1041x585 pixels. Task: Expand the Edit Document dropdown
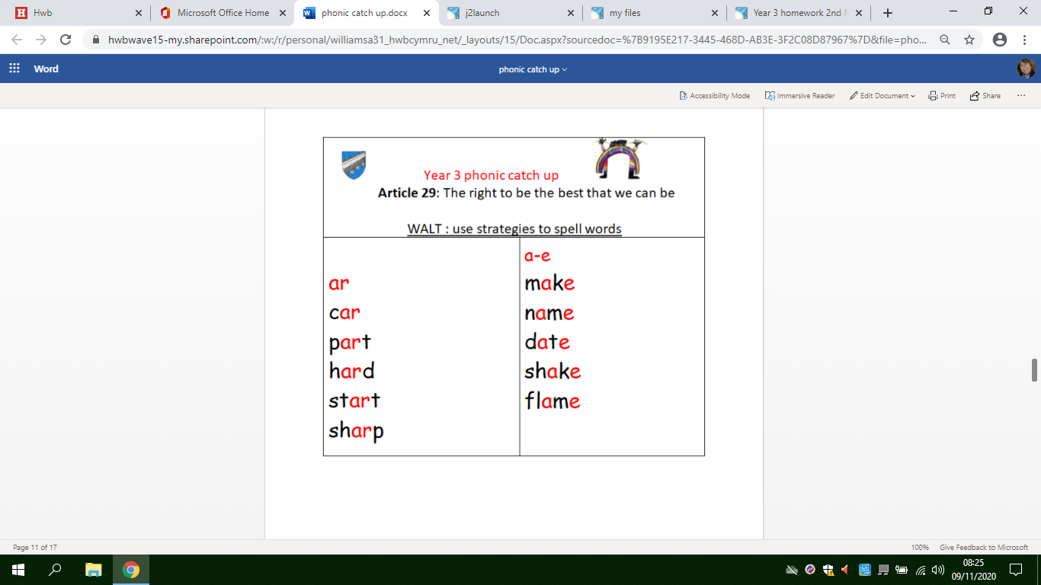882,96
